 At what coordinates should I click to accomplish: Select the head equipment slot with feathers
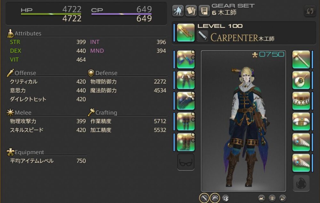[186, 59]
